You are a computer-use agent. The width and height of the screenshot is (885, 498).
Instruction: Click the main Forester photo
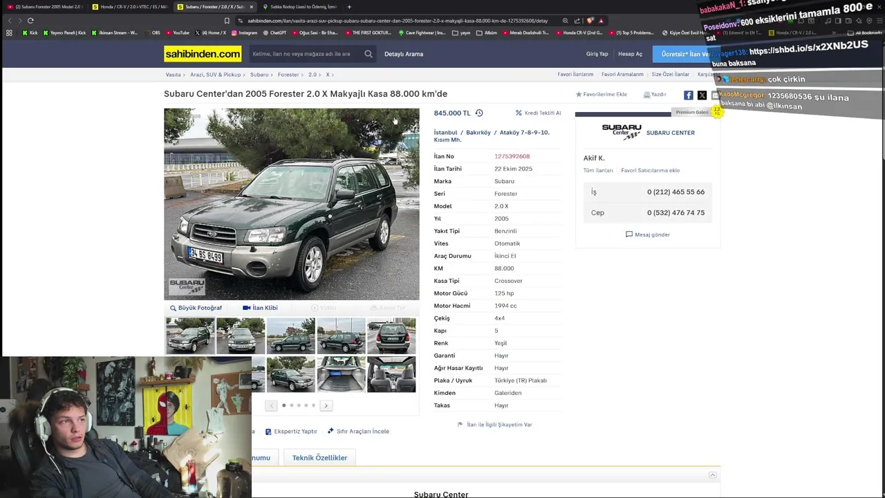(291, 204)
